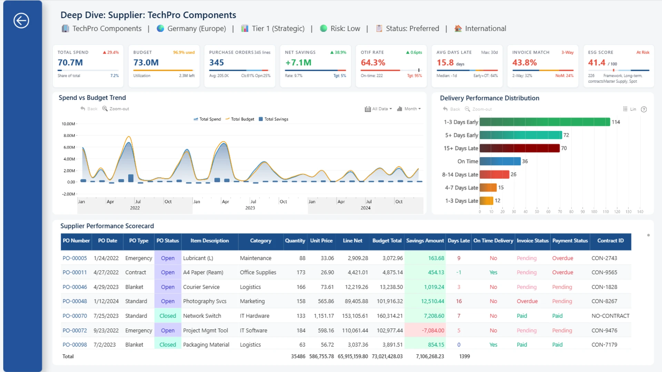Click the Invoice Match value 43.8%

point(524,63)
